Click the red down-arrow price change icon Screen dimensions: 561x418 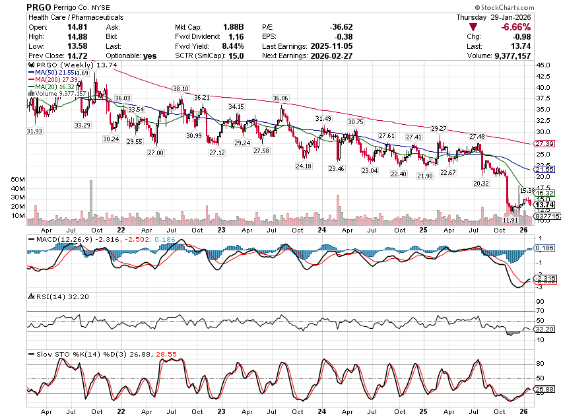coord(472,26)
